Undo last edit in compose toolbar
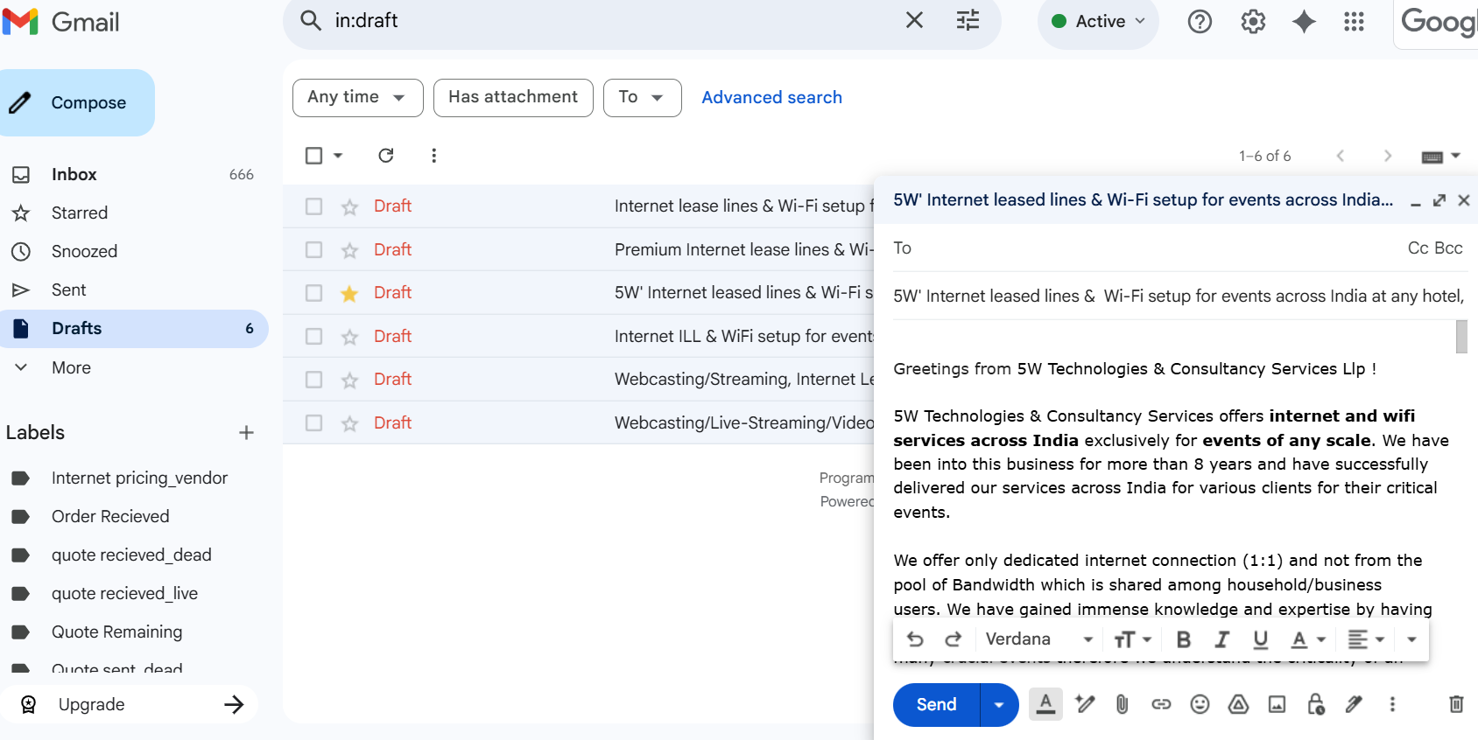Screen dimensions: 1478x740 click(915, 639)
